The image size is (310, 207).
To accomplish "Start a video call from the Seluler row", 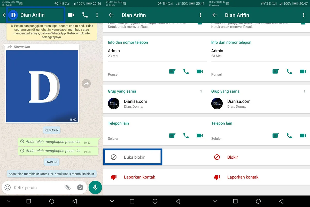I will [x=200, y=135].
